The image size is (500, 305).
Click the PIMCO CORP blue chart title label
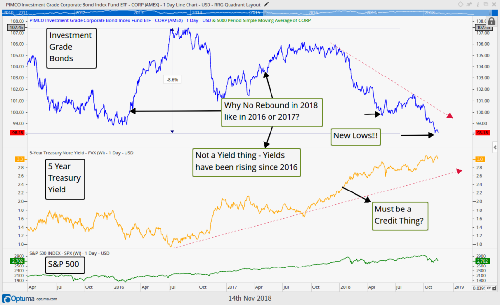pos(120,20)
